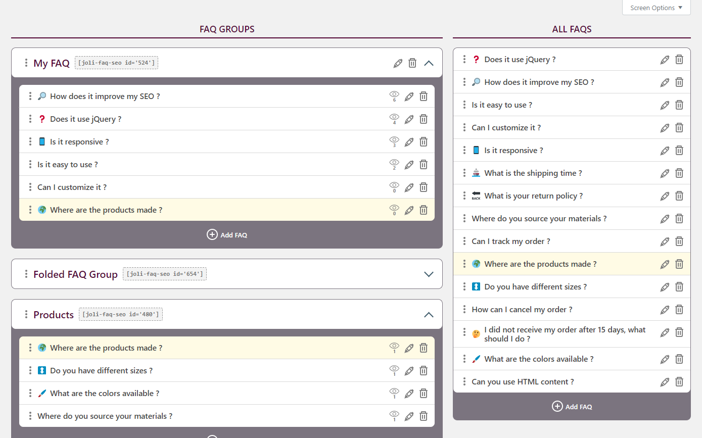This screenshot has height=438, width=702.
Task: Toggle visibility of 'Do you have different sizes ?' in Products
Action: 394,370
